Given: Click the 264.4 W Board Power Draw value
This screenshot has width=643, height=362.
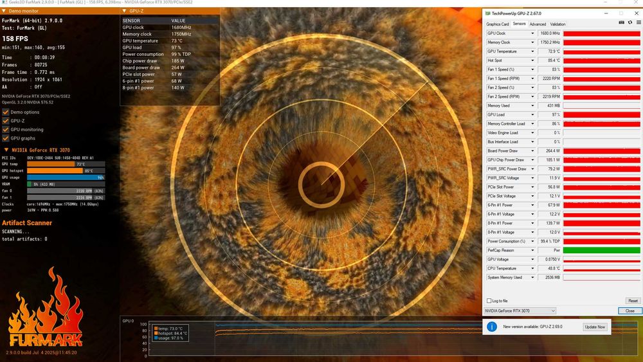Looking at the screenshot, I should [550, 150].
